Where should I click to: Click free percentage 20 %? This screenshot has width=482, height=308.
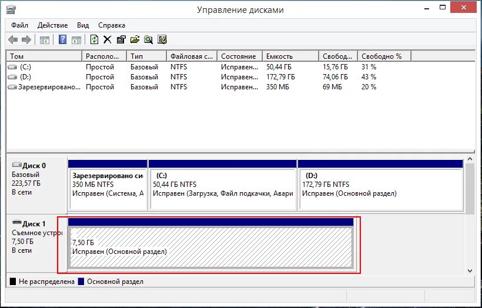click(x=369, y=87)
